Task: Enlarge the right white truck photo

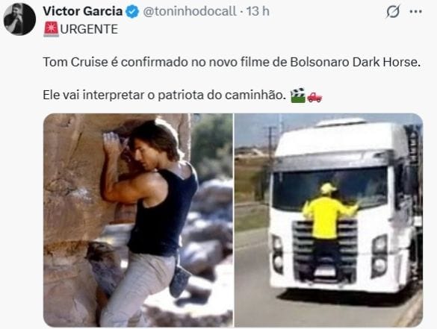Action: pyautogui.click(x=329, y=220)
